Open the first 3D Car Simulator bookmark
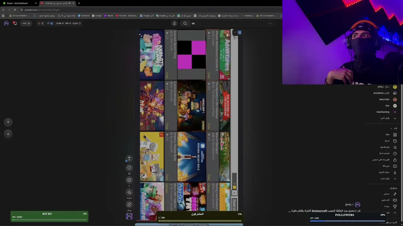 pyautogui.click(x=20, y=16)
